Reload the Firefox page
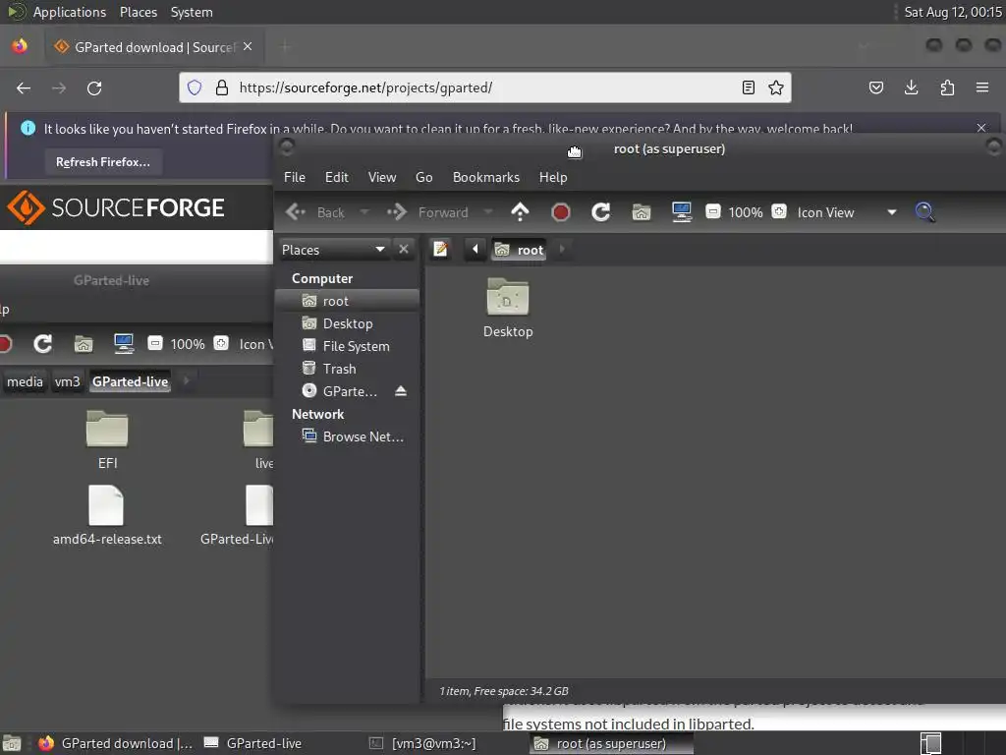 [94, 87]
